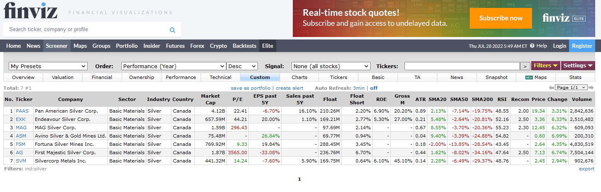The width and height of the screenshot is (601, 192).
Task: Switch to the Basic tab
Action: [378, 77]
